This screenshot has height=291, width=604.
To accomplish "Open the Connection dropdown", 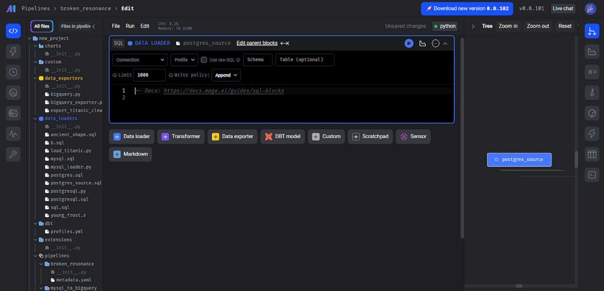I will point(140,59).
